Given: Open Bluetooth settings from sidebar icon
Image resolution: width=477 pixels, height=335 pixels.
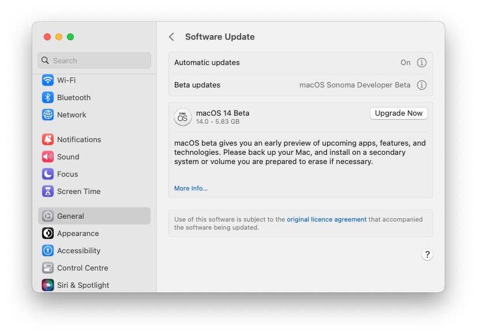Looking at the screenshot, I should click(48, 98).
